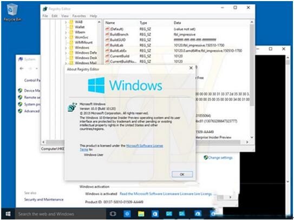Click the Name column header
Screen dimensions: 294x220
[110, 23]
